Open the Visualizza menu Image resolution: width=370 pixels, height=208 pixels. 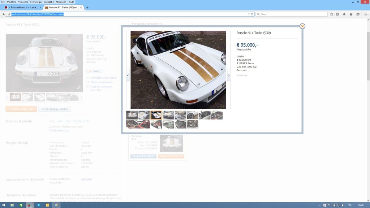coord(23,2)
